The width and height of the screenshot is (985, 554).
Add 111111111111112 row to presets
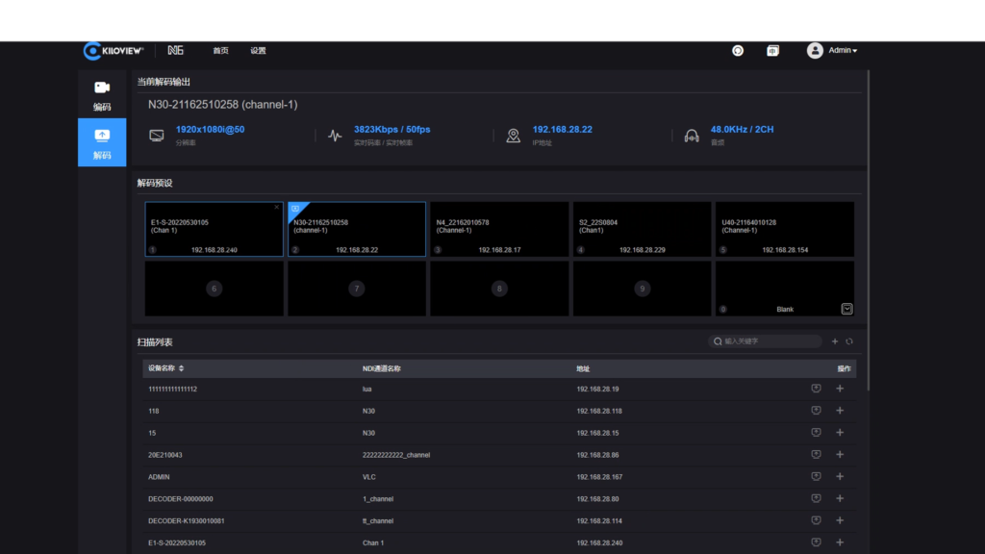pyautogui.click(x=840, y=389)
